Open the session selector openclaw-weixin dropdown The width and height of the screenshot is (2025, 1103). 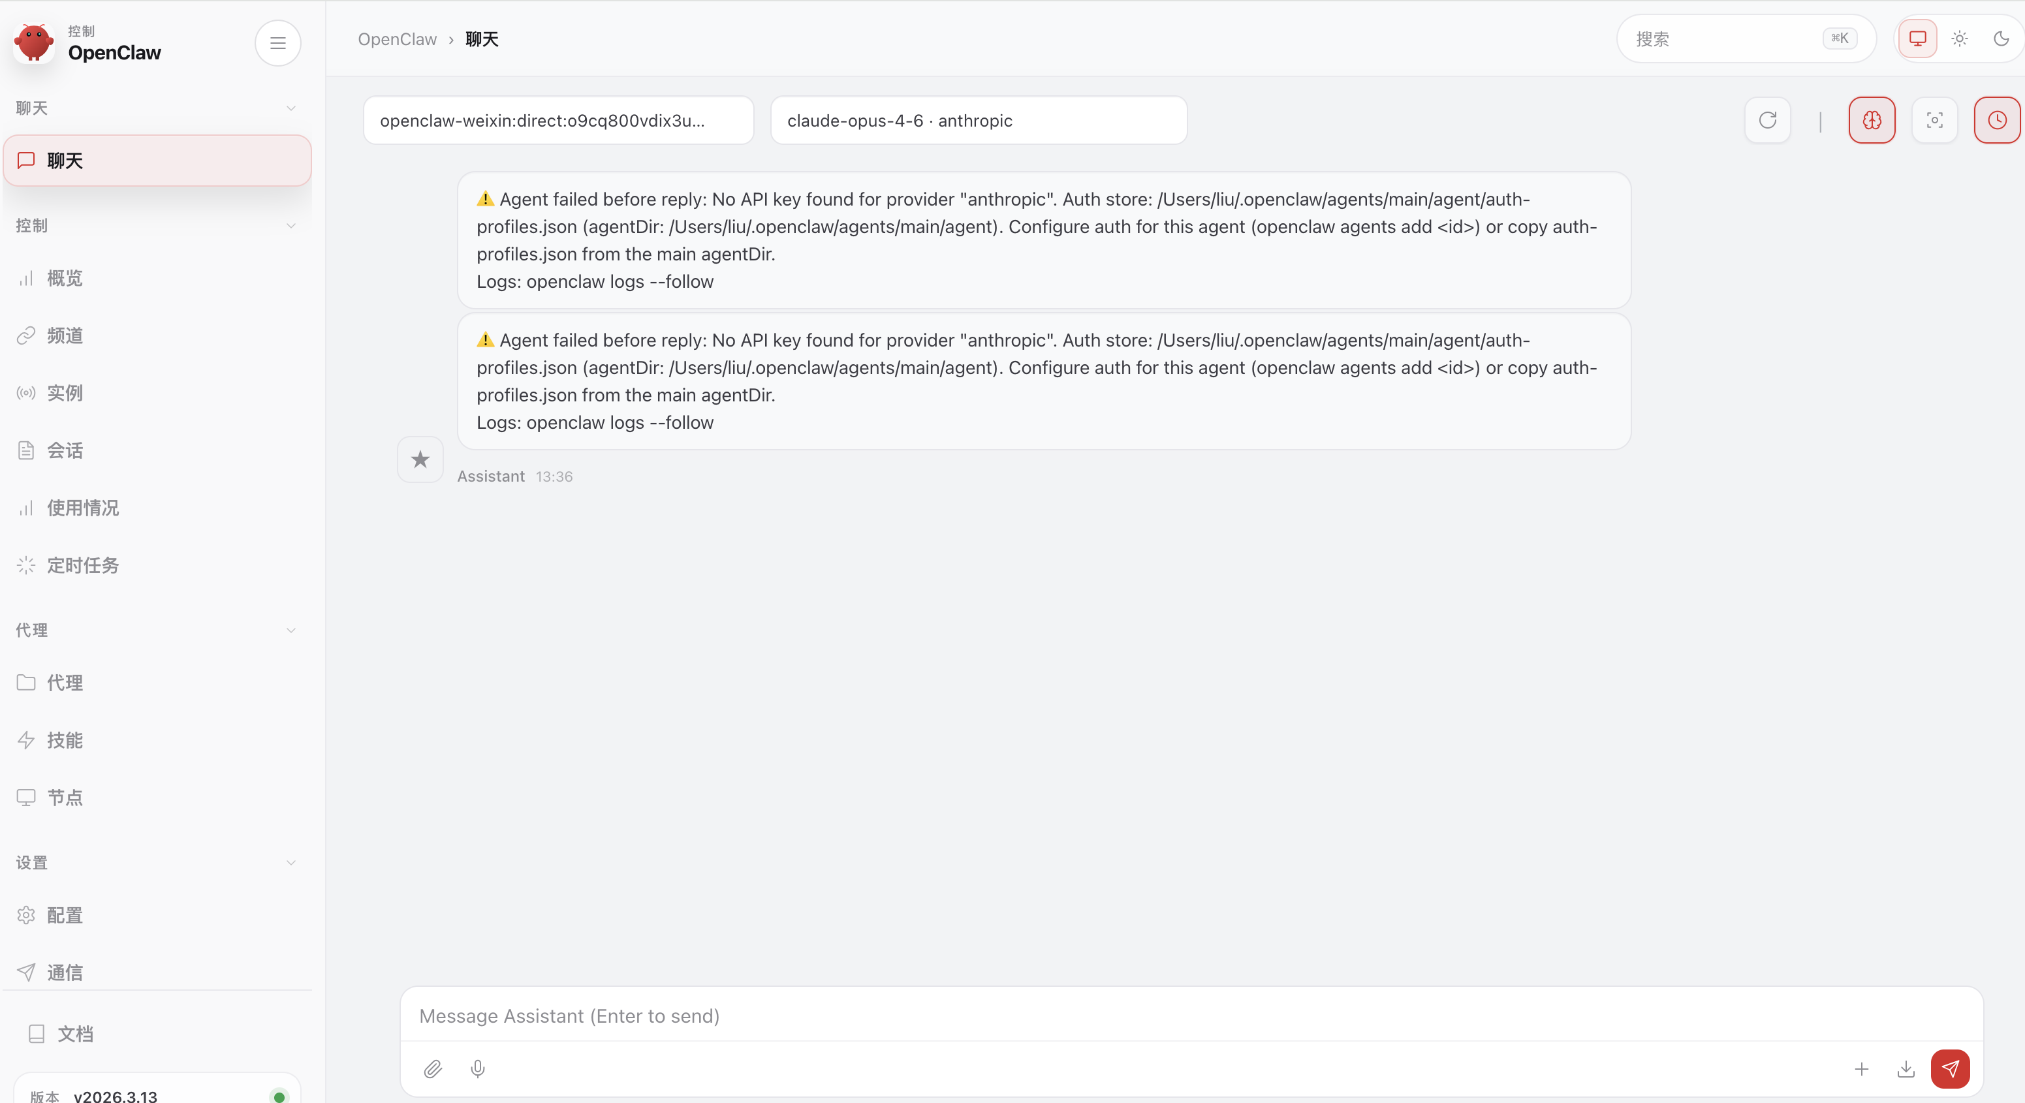pos(558,120)
